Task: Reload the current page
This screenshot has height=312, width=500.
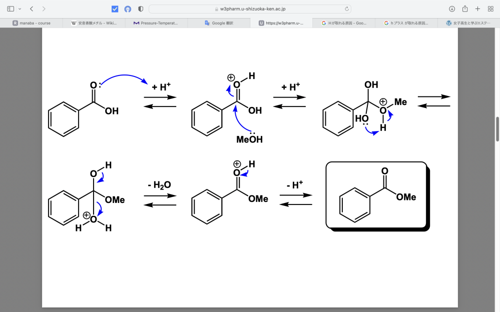Action: click(x=346, y=9)
